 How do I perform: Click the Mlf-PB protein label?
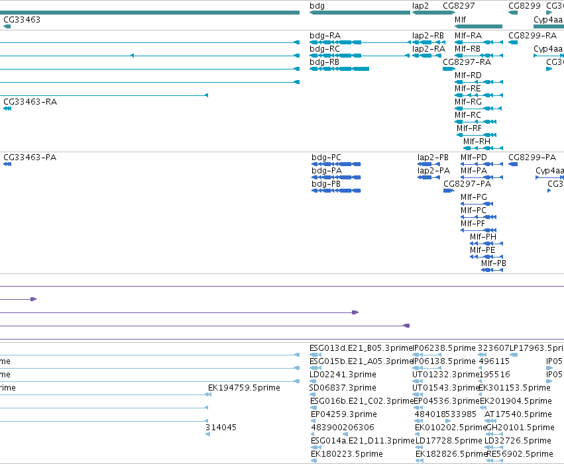[x=494, y=264]
